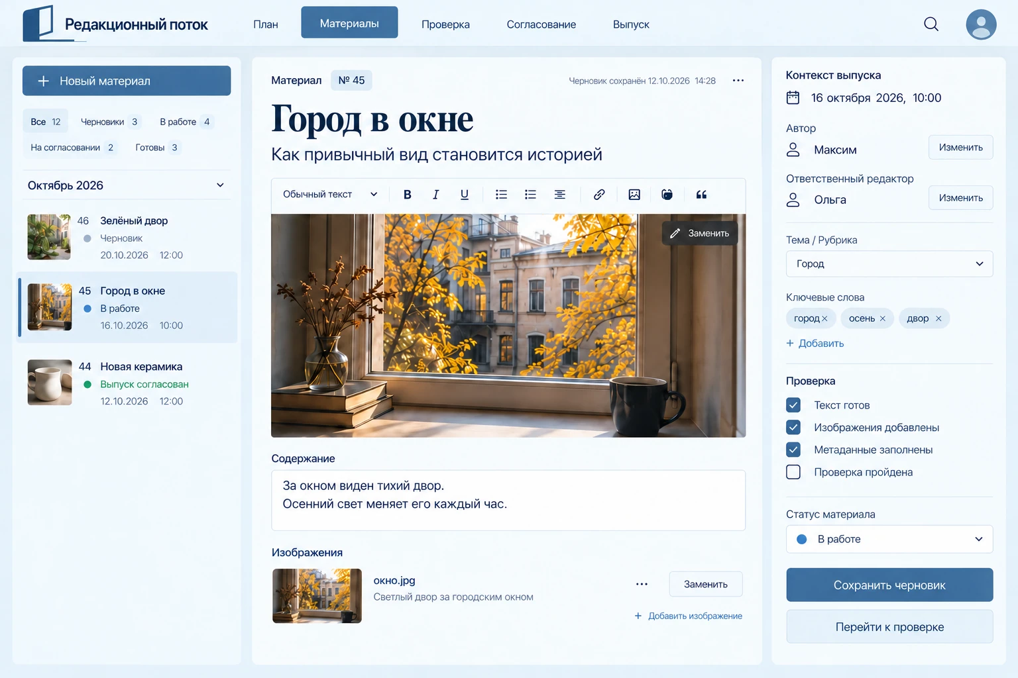Click Сохранить черновик button
Viewport: 1018px width, 678px height.
click(889, 585)
